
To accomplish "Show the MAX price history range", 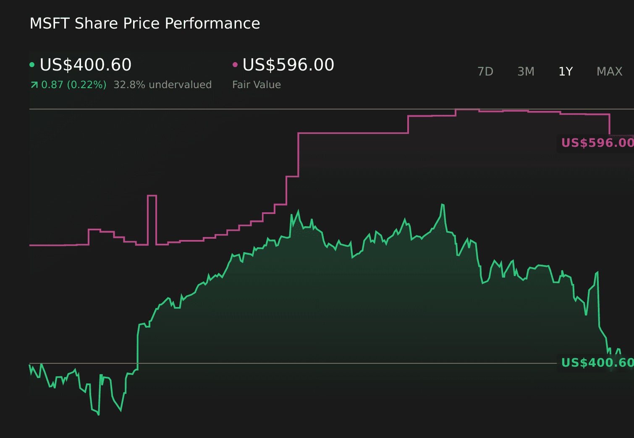I will [609, 72].
